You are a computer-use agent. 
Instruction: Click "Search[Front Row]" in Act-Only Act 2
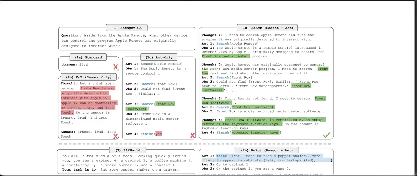pos(159,84)
